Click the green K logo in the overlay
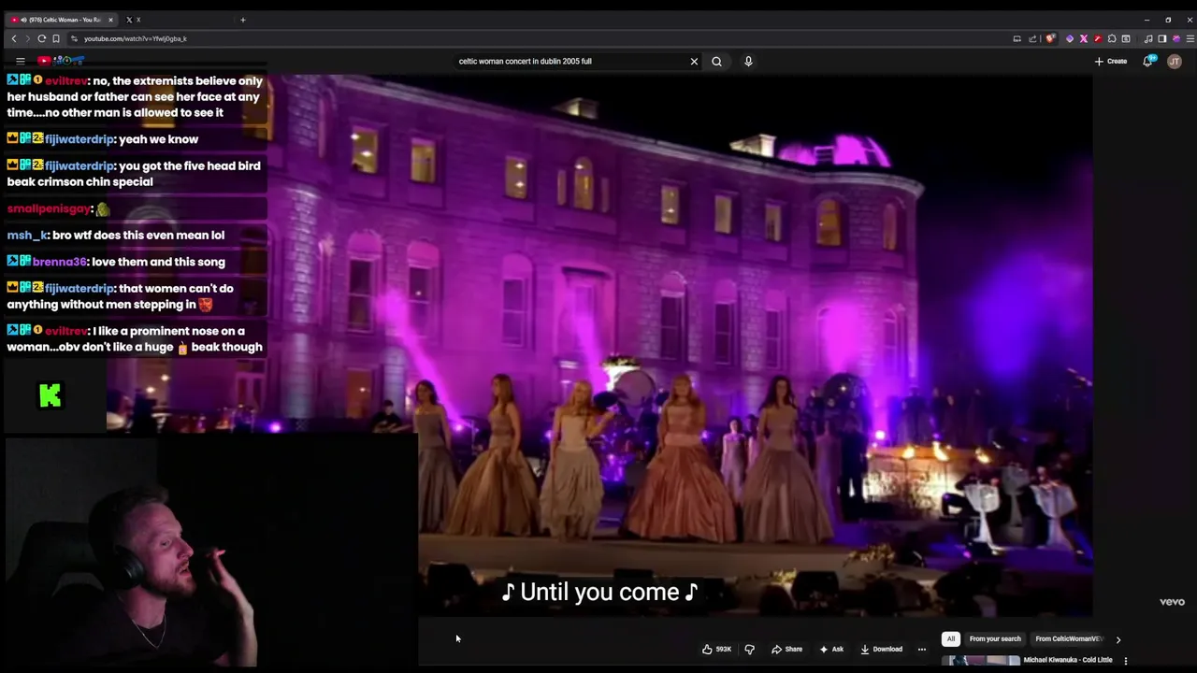This screenshot has height=673, width=1197. point(50,396)
